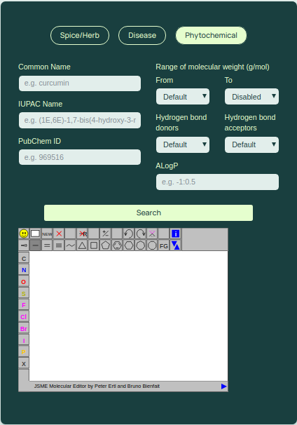Choose the Nitrogen atom button
The image size is (297, 425).
click(x=24, y=270)
